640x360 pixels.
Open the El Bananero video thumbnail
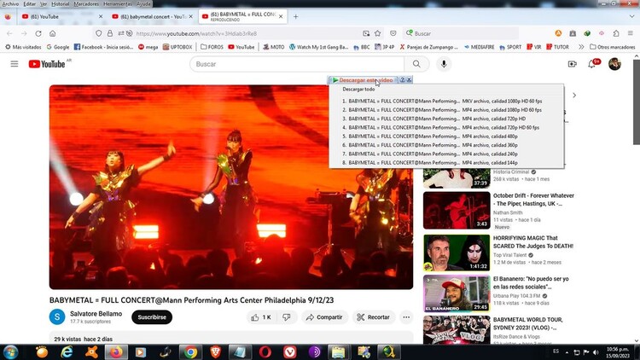point(457,293)
